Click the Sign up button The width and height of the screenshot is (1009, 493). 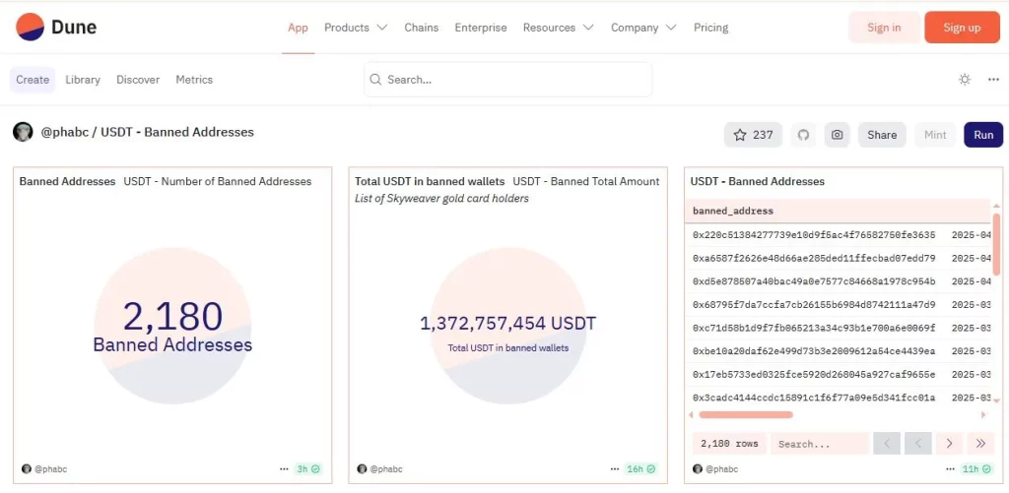[x=962, y=27]
